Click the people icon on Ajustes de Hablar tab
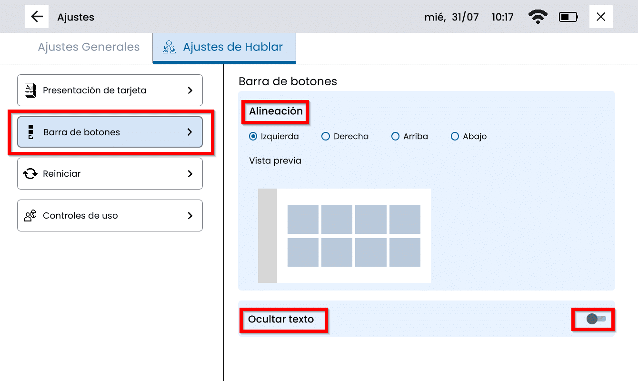The width and height of the screenshot is (638, 381). tap(169, 47)
